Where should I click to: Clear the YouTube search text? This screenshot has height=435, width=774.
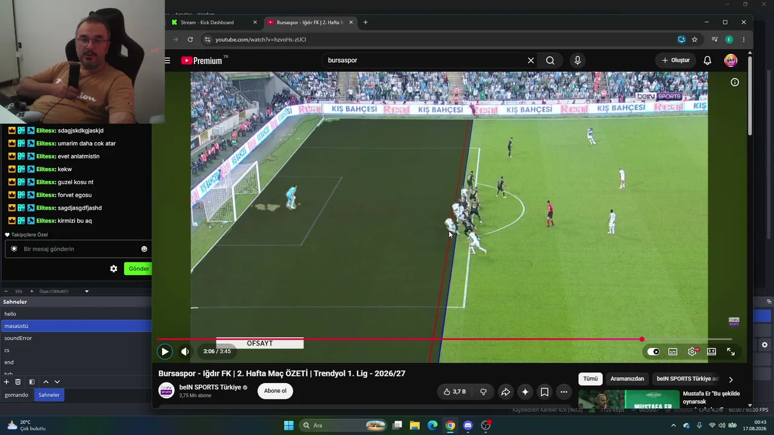(531, 60)
